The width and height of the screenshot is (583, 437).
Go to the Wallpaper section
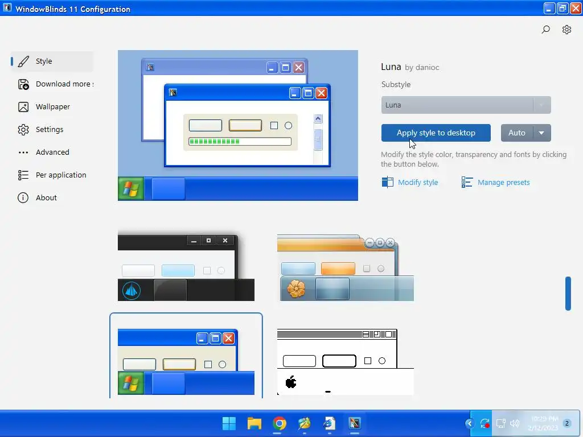[x=52, y=107]
